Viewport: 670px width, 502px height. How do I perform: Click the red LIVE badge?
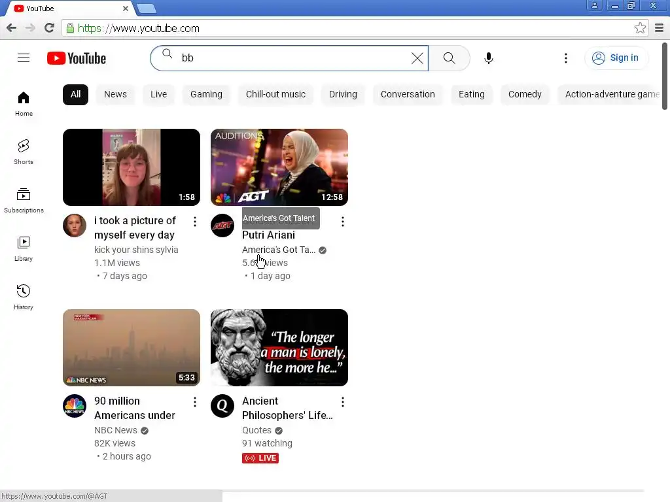click(260, 458)
